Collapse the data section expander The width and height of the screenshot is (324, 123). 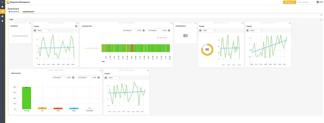tap(9, 19)
